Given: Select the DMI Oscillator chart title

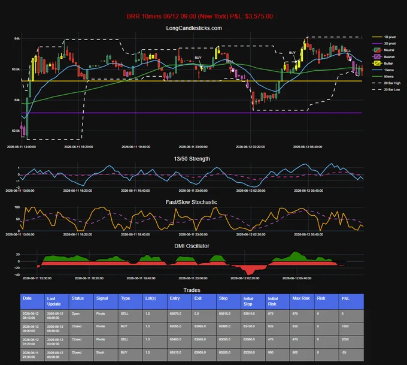Looking at the screenshot, I should [192, 246].
